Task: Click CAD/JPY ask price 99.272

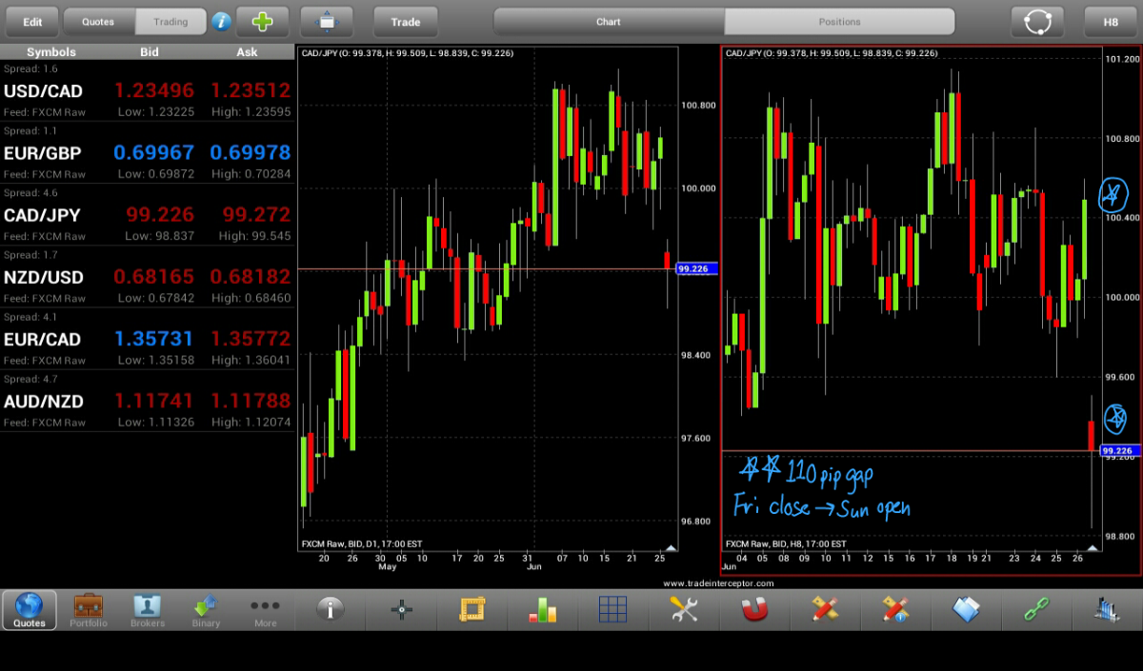Action: click(x=256, y=215)
